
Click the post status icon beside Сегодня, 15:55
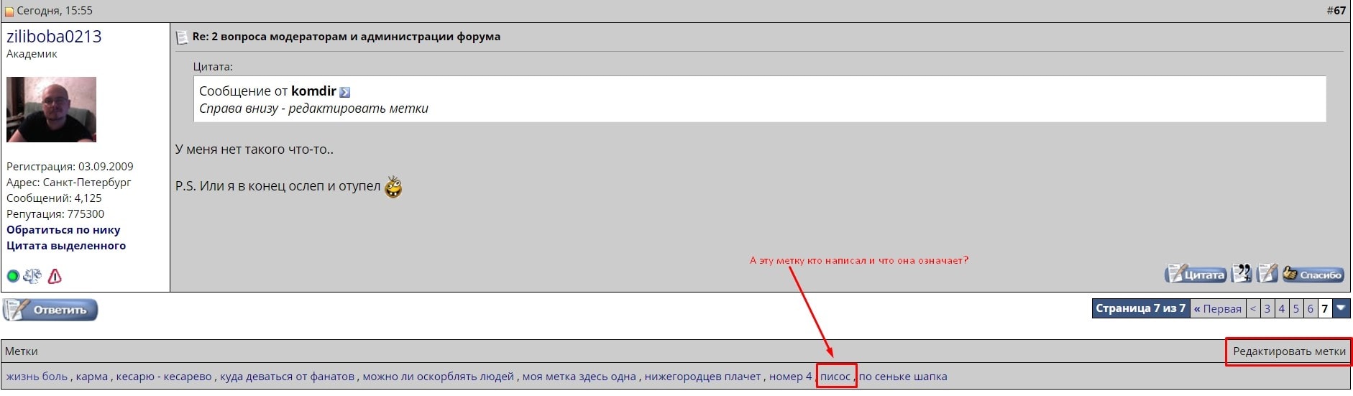9,11
